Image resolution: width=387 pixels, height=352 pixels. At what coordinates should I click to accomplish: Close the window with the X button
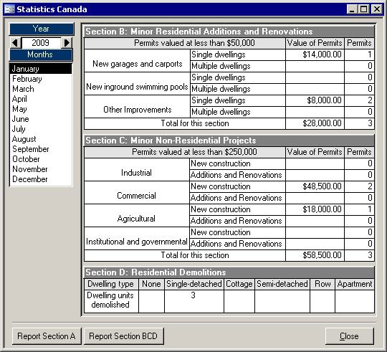tap(377, 9)
